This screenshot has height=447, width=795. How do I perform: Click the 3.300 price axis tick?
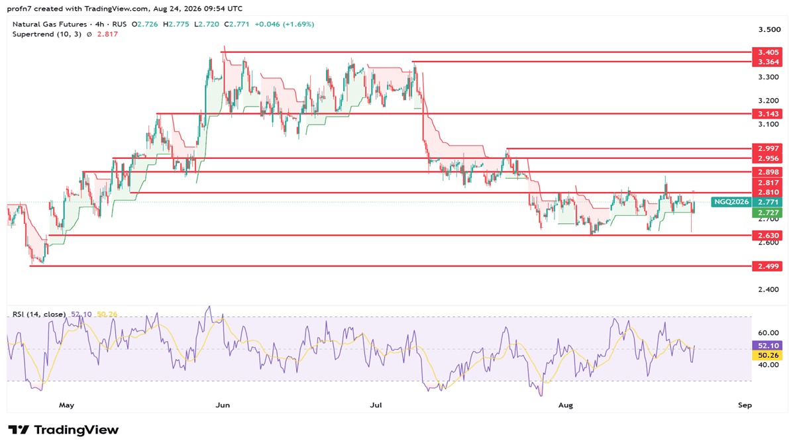tap(768, 77)
